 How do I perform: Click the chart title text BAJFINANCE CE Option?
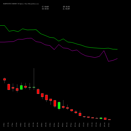pyautogui.click(x=21, y=4)
